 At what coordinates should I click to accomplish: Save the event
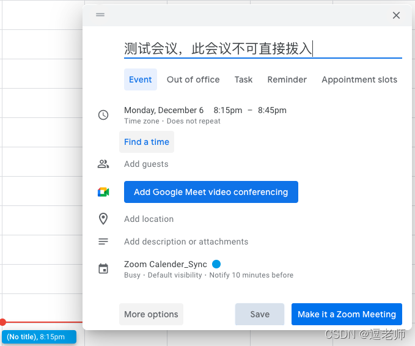point(260,314)
